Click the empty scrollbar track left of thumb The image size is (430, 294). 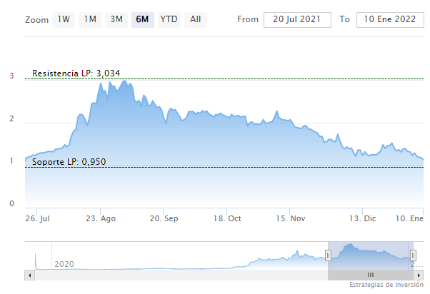(x=179, y=275)
